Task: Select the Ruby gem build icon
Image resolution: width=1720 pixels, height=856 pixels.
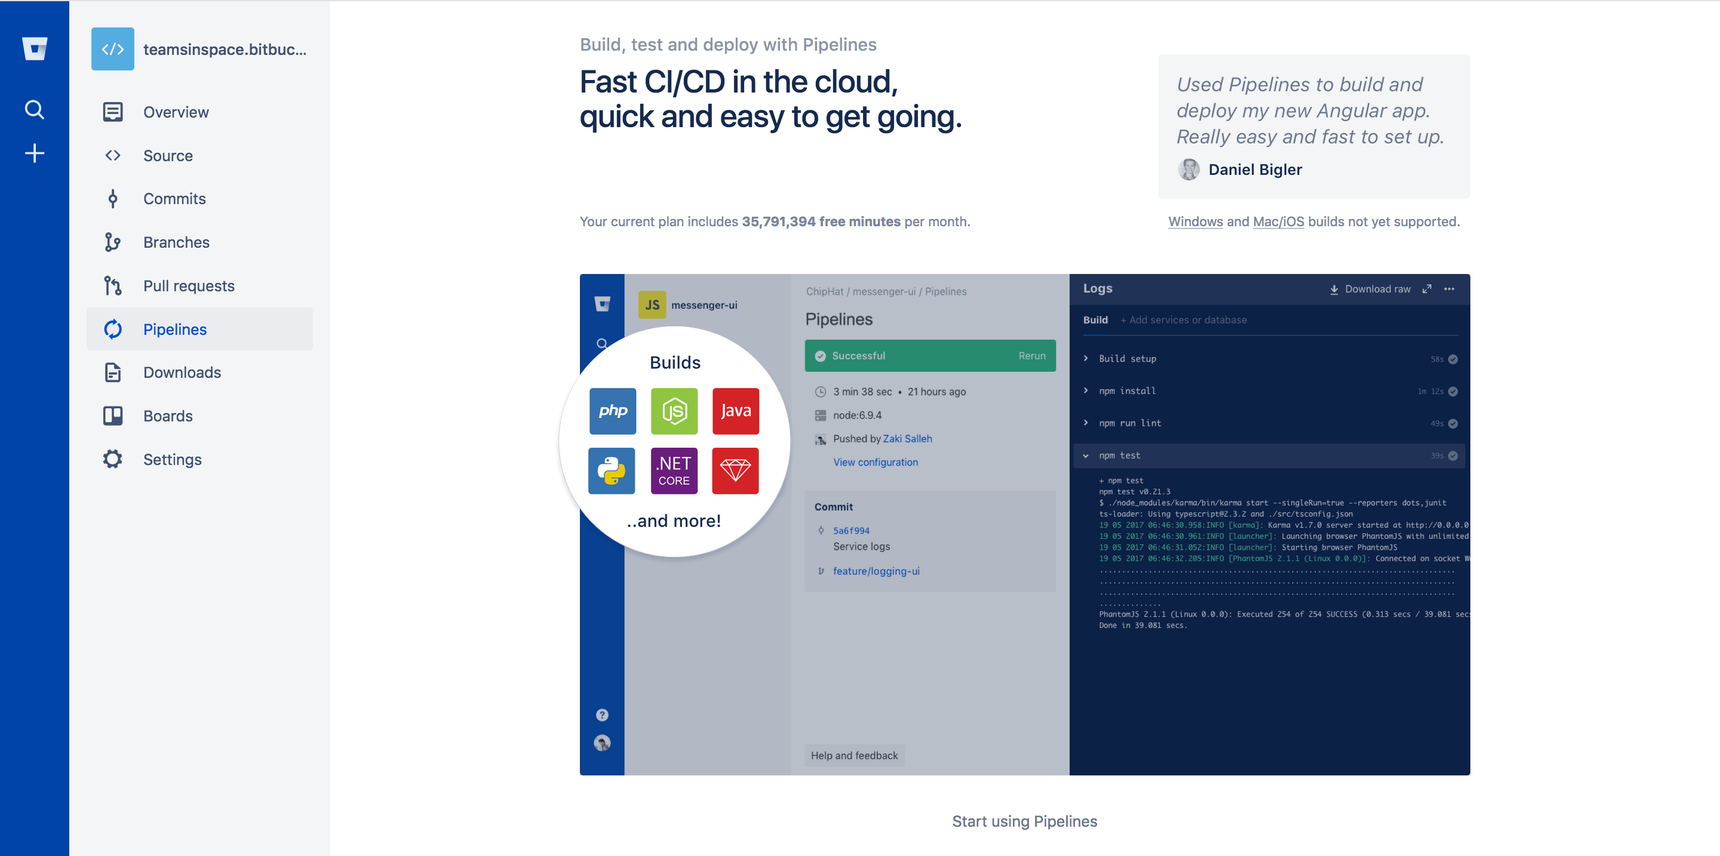Action: (x=735, y=470)
